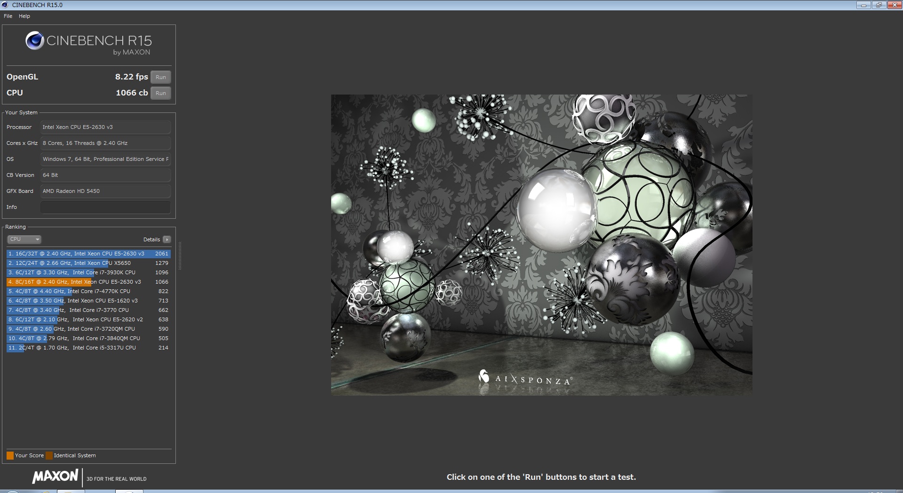Minimize the Cinebench window
Image resolution: width=903 pixels, height=493 pixels.
pyautogui.click(x=863, y=5)
